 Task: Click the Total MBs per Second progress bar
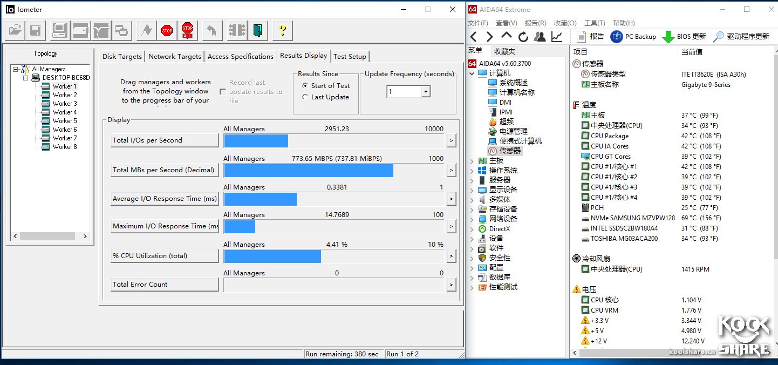pyautogui.click(x=334, y=171)
